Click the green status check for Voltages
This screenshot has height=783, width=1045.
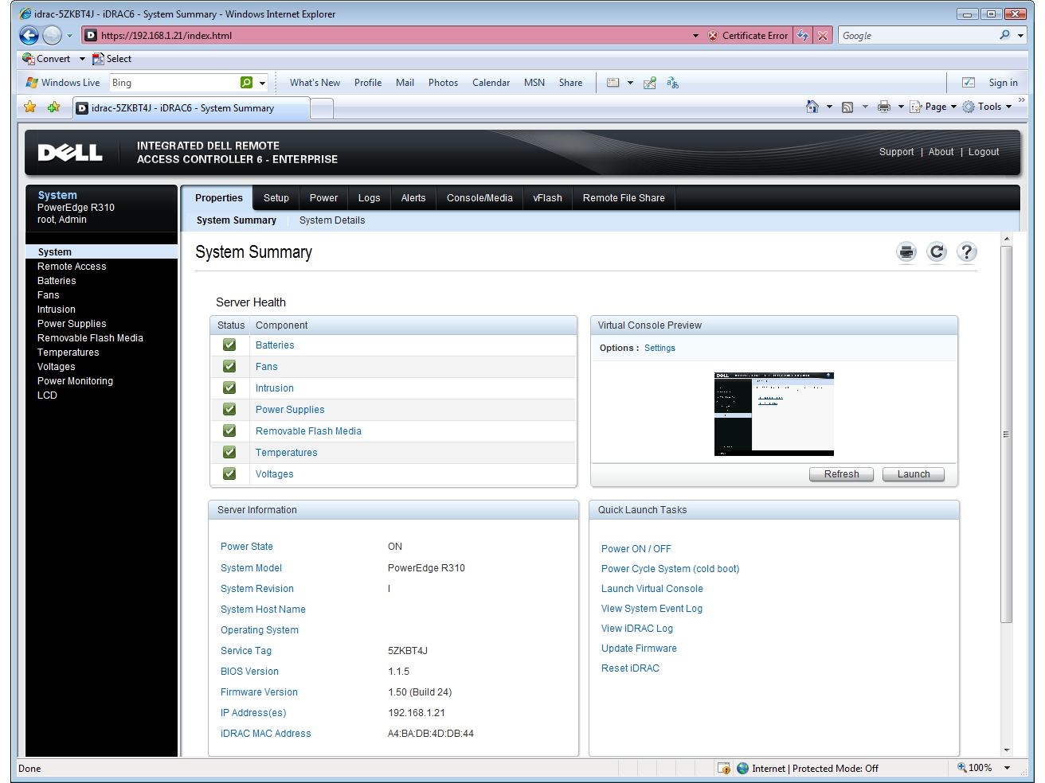point(229,474)
